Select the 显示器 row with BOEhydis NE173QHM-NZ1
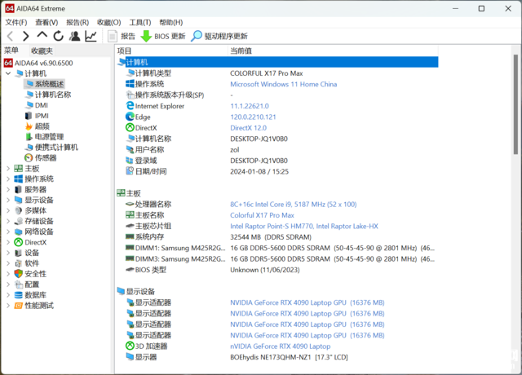The width and height of the screenshot is (522, 375). (x=277, y=357)
